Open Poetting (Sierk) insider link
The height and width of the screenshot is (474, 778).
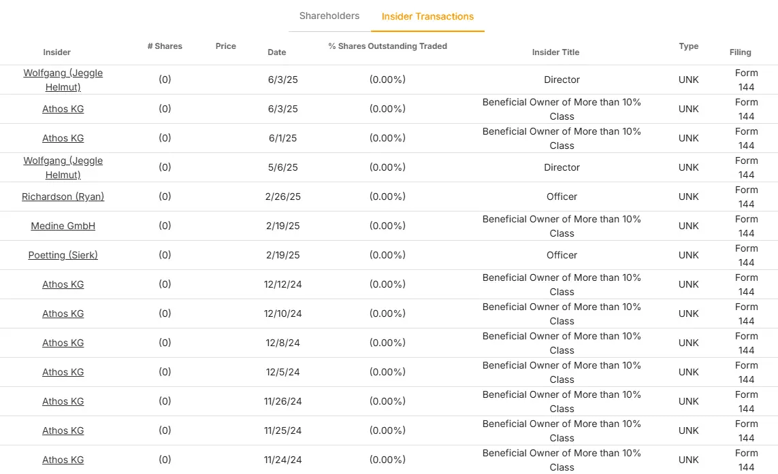[63, 255]
